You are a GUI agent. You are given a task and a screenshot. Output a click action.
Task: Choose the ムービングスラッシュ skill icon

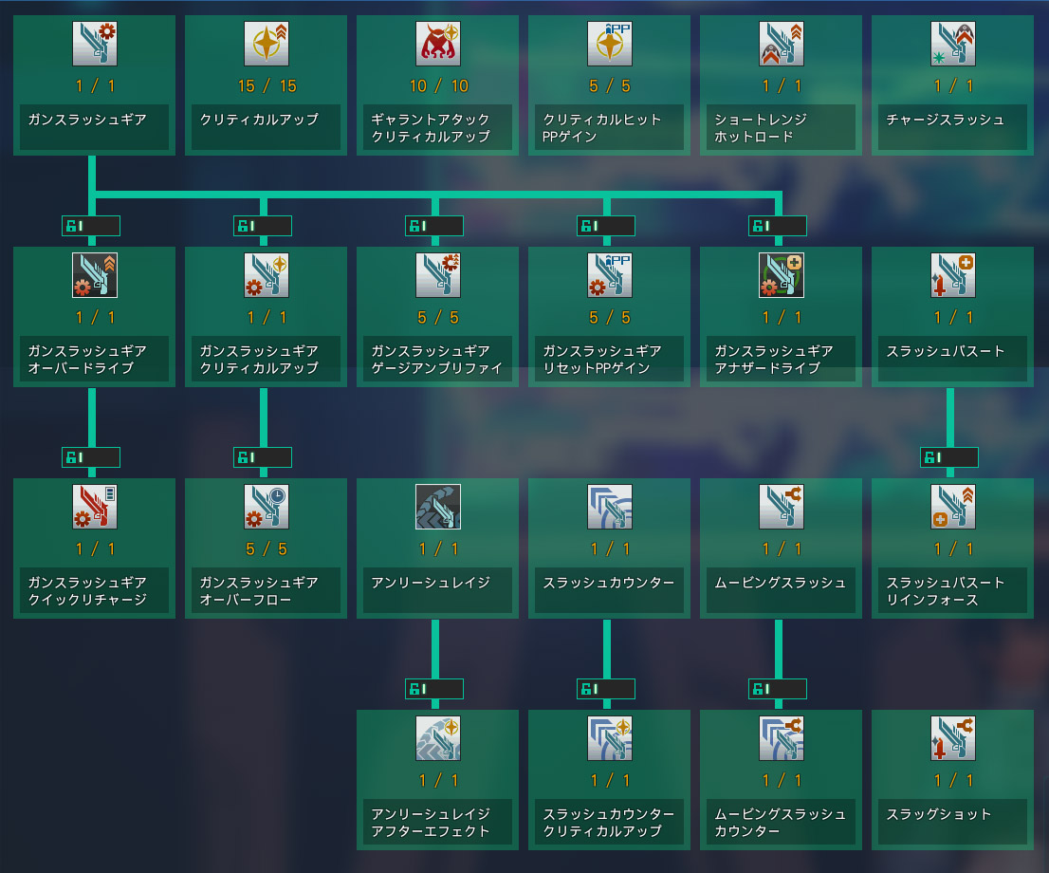coord(782,507)
